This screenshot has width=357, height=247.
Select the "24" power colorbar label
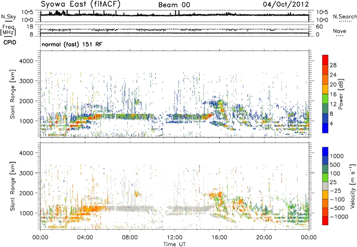coord(333,75)
